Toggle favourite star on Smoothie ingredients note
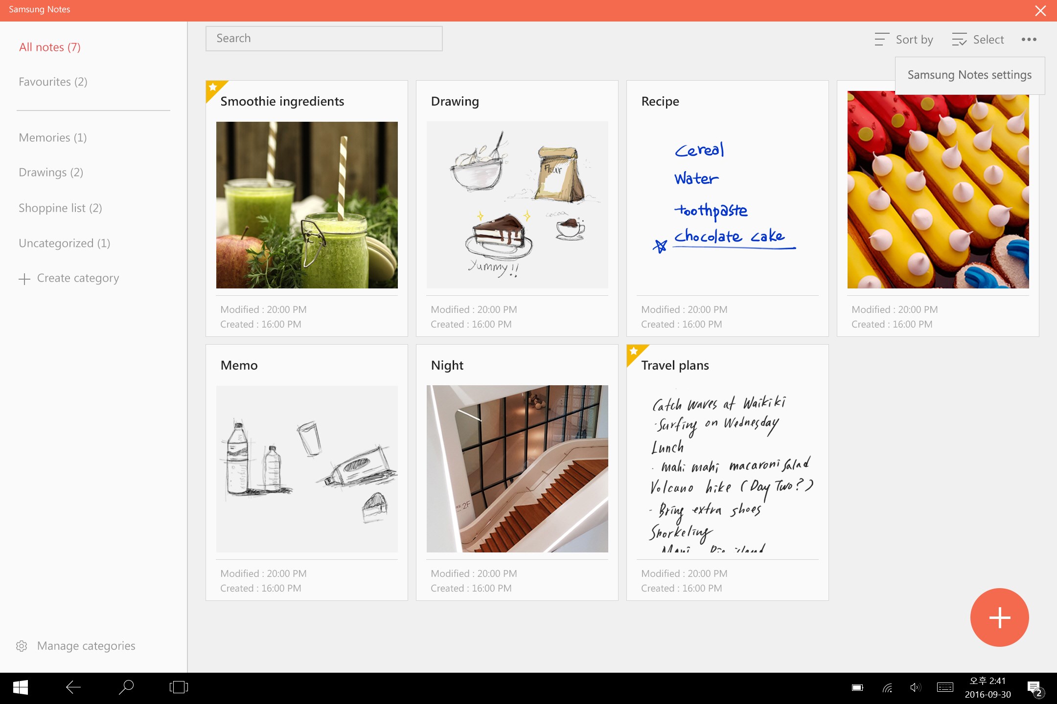The height and width of the screenshot is (704, 1057). click(x=213, y=88)
